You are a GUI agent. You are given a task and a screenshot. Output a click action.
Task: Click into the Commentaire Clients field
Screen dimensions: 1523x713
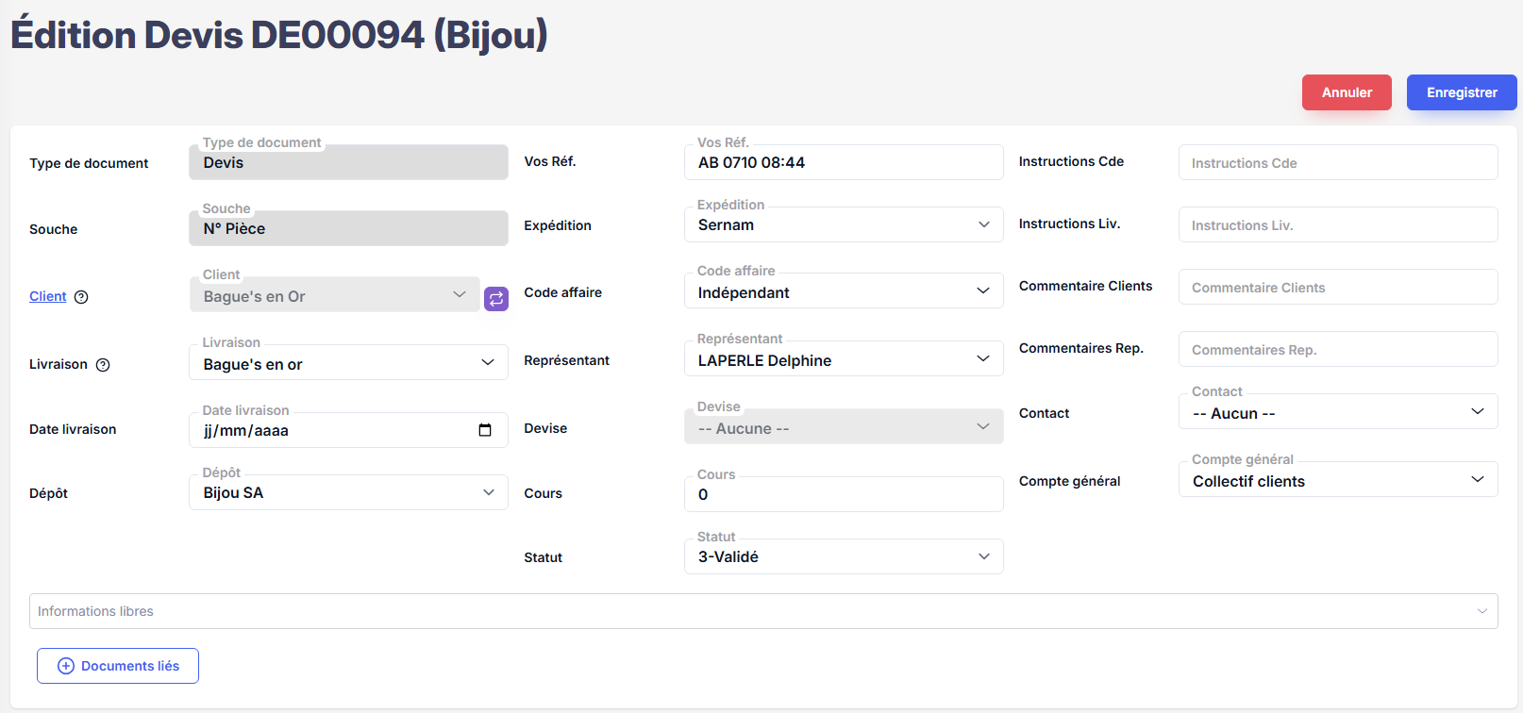click(1337, 288)
